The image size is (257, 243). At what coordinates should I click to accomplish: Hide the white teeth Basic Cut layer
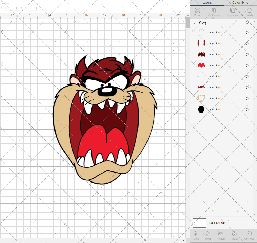[x=247, y=32]
